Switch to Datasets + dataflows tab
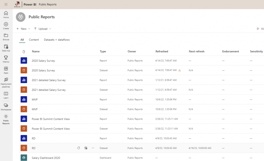 point(57,40)
